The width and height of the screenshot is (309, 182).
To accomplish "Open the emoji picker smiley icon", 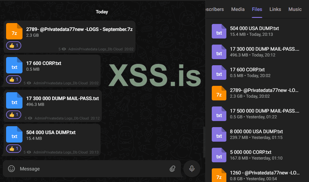I will pos(12,169).
